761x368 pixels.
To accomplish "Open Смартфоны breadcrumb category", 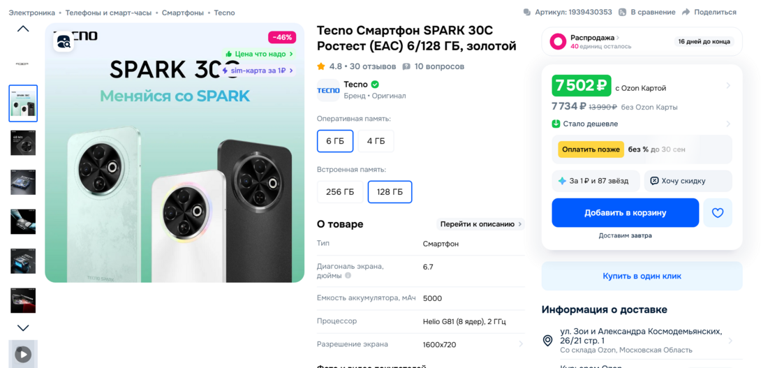I will pyautogui.click(x=183, y=13).
